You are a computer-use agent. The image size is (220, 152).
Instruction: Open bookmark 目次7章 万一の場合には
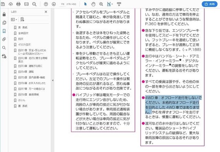coord(31,89)
